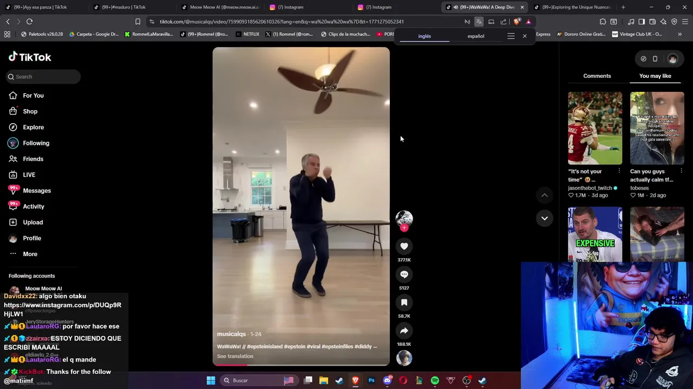Go to Explore page
This screenshot has height=389, width=693.
coord(33,128)
